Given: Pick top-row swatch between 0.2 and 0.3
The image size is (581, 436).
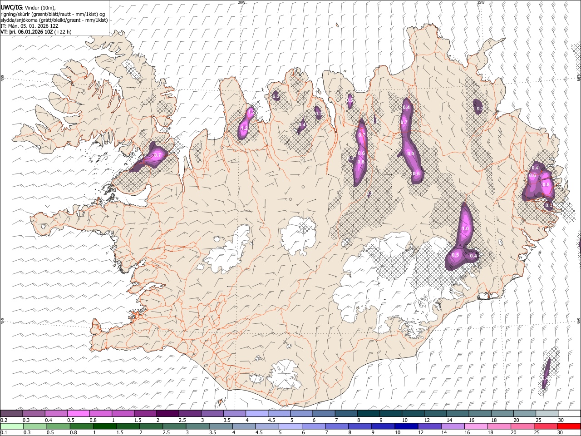Looking at the screenshot, I should 11,414.
